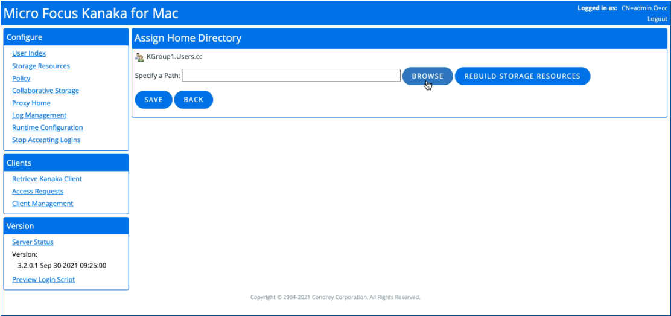Open Collaborative Storage link

click(x=45, y=91)
